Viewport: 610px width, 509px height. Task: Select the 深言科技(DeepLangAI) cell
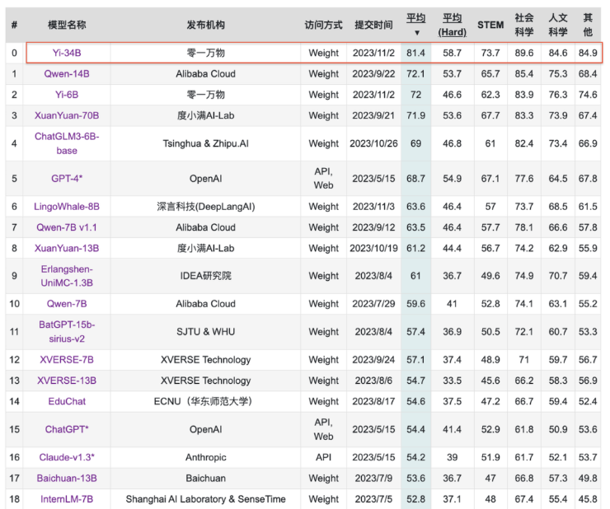(x=205, y=207)
